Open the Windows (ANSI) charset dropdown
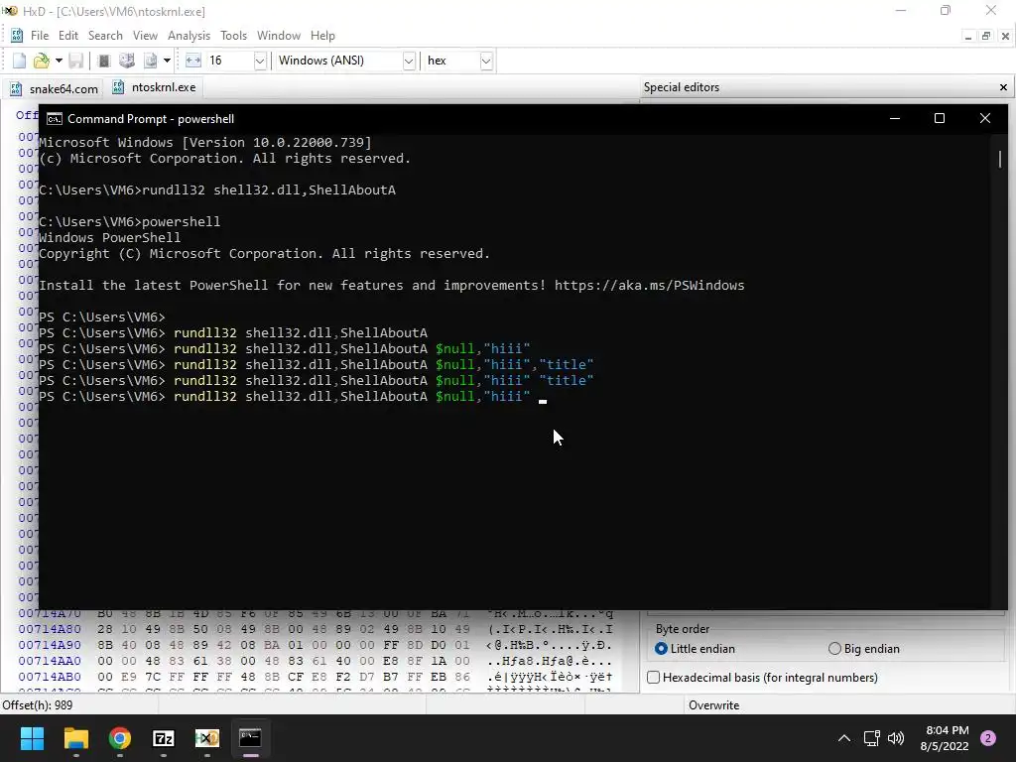1016x762 pixels. coord(409,61)
